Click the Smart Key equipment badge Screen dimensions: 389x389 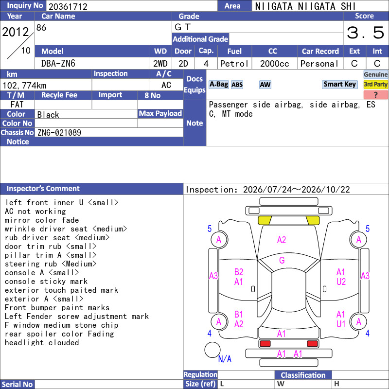[339, 84]
